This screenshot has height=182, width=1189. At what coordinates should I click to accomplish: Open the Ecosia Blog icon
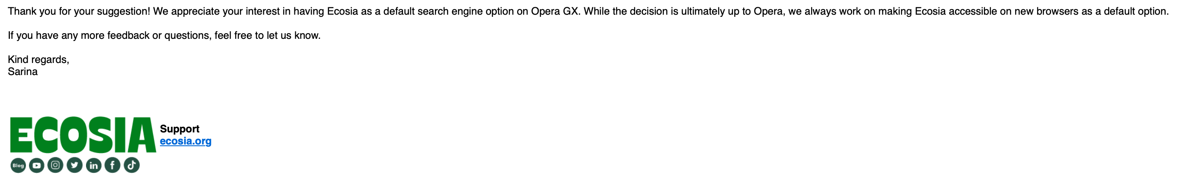pos(18,166)
